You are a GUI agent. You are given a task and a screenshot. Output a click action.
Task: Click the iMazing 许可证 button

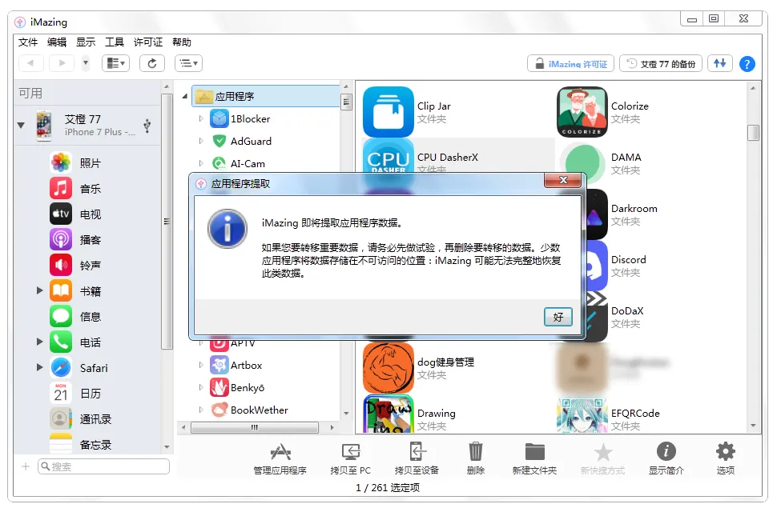(571, 64)
